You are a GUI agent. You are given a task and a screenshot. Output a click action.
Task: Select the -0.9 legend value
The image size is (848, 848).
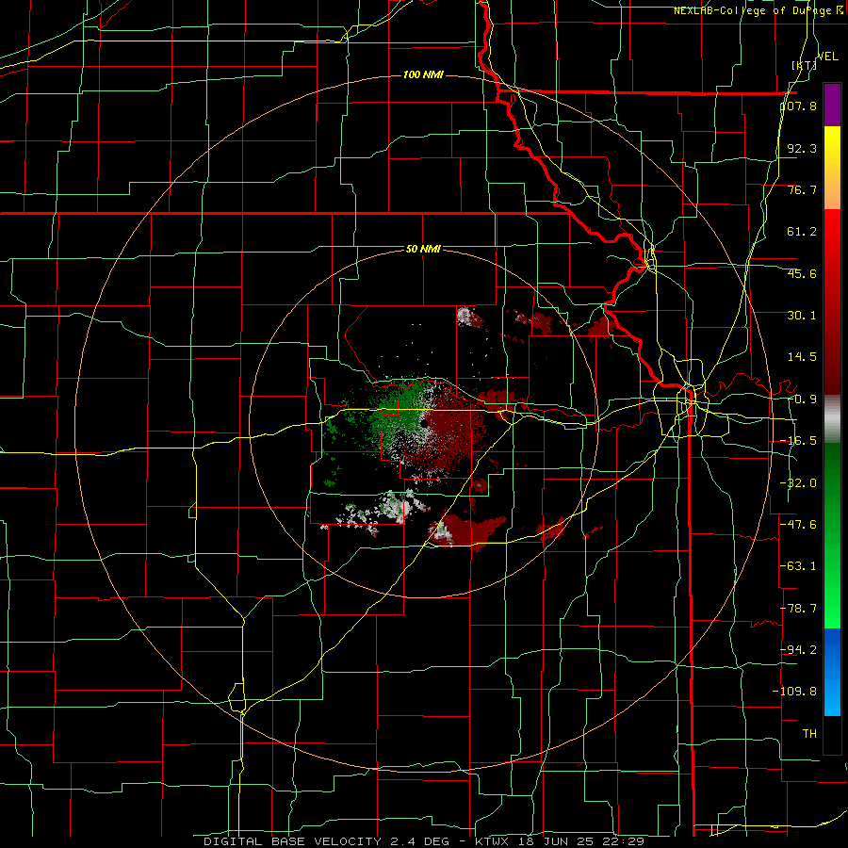click(802, 400)
